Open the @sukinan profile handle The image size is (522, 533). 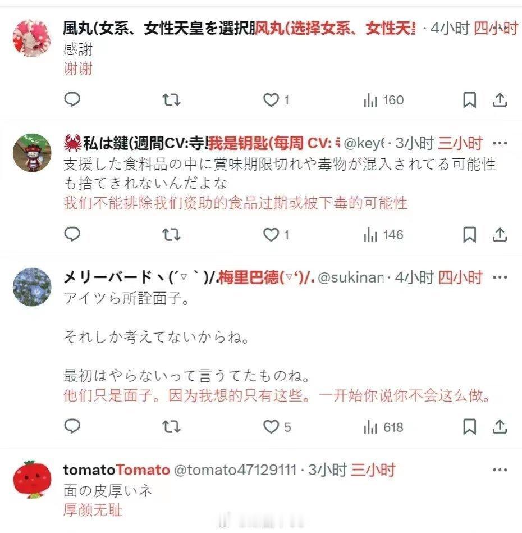[x=351, y=277]
